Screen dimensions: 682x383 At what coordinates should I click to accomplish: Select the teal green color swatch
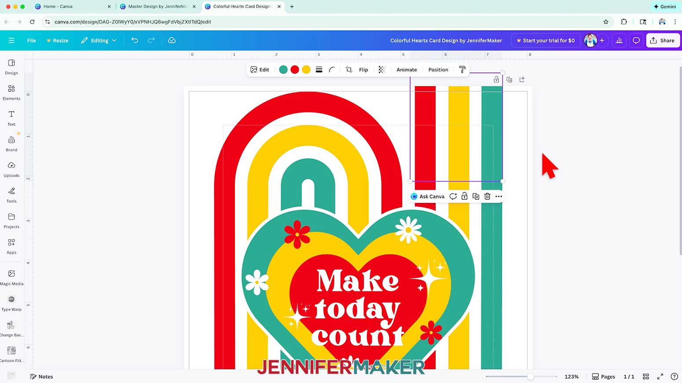click(283, 70)
